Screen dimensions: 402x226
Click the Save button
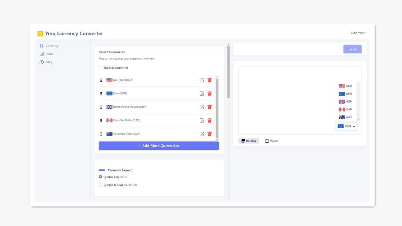point(352,49)
